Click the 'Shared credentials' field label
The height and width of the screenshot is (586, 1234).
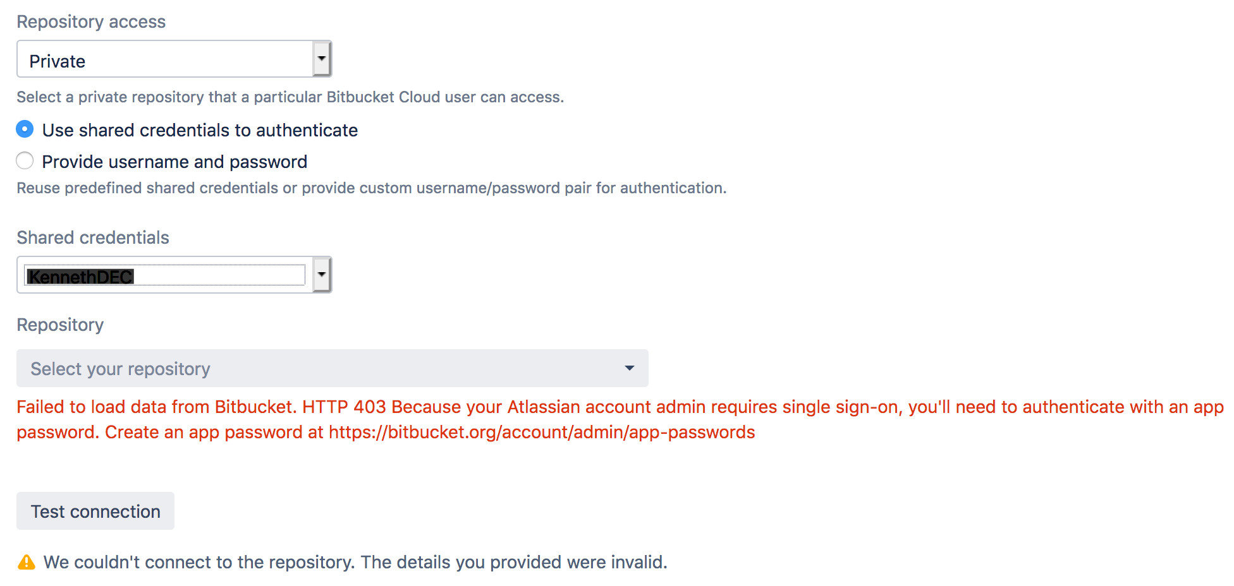click(93, 237)
